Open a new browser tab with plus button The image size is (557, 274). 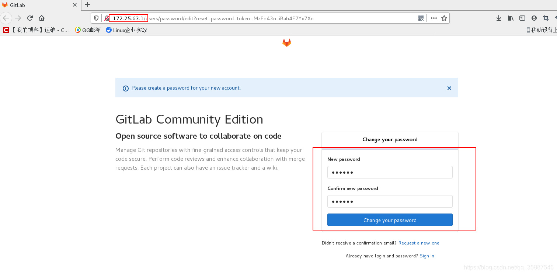click(x=87, y=5)
